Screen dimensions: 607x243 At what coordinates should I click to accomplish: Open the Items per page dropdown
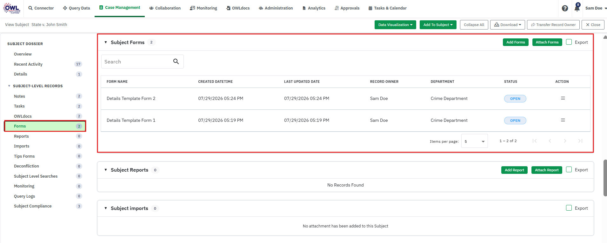pos(474,141)
